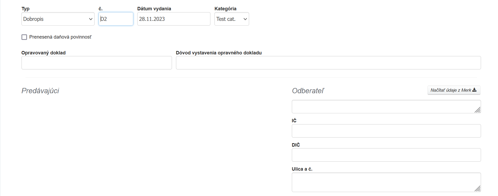Open the Typ dropdown showing Dobropis
This screenshot has width=498, height=196.
pos(58,19)
